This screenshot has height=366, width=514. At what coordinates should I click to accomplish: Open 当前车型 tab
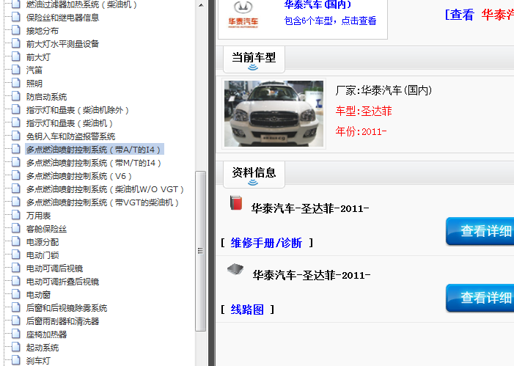[x=254, y=59]
